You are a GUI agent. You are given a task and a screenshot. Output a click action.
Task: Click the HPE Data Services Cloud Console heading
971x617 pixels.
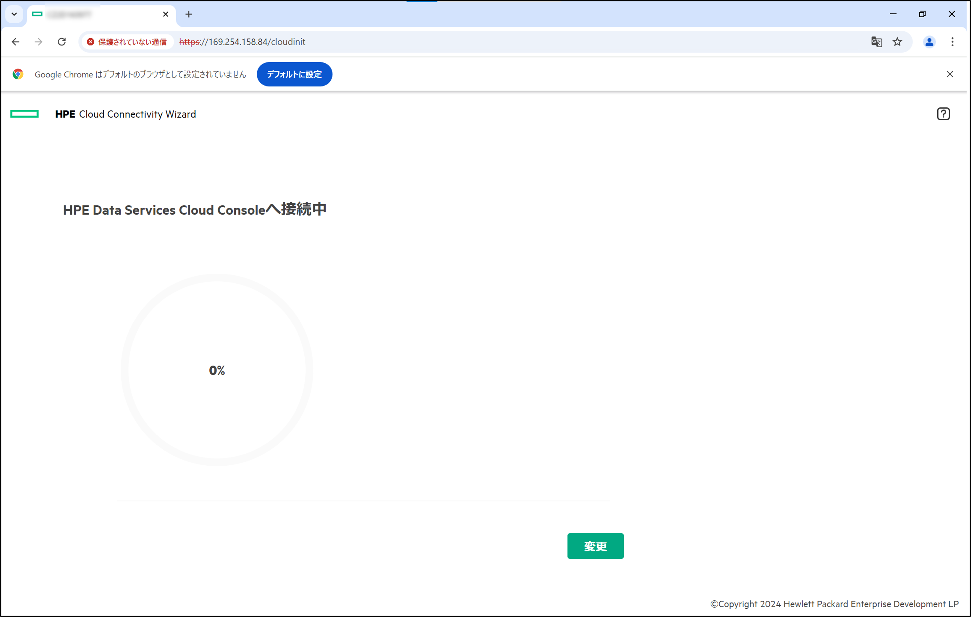coord(195,209)
